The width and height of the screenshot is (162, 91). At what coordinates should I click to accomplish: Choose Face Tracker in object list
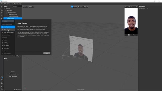[x=8, y=27]
